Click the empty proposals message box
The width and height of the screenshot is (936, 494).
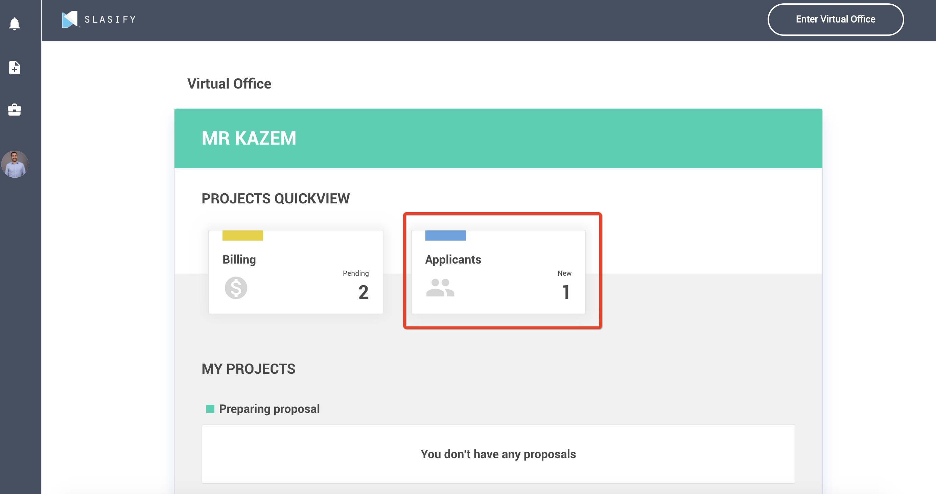pos(498,454)
